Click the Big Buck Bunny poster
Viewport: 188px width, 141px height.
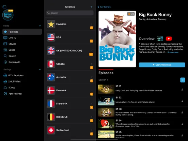(x=117, y=39)
